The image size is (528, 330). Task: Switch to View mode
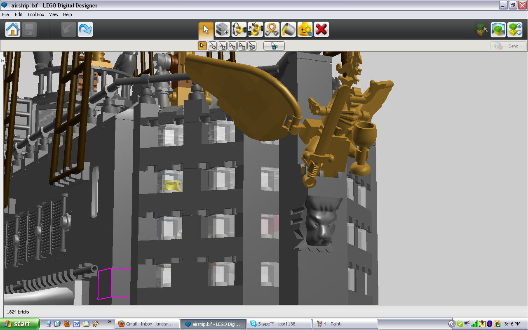click(498, 30)
